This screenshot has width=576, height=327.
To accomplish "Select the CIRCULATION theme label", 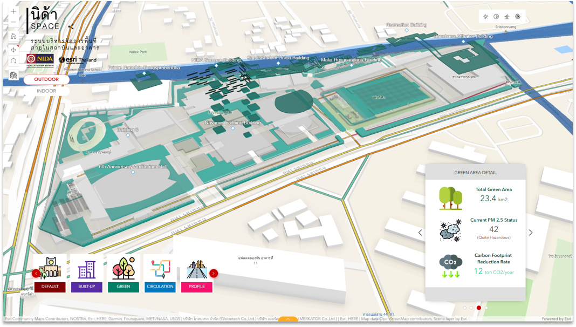I will (x=160, y=287).
